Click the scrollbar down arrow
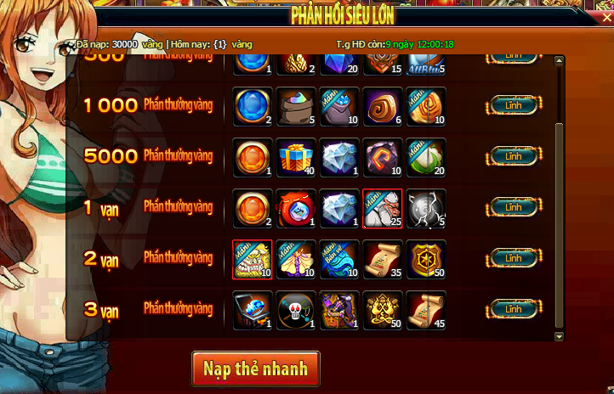Image resolution: width=614 pixels, height=394 pixels. click(560, 336)
